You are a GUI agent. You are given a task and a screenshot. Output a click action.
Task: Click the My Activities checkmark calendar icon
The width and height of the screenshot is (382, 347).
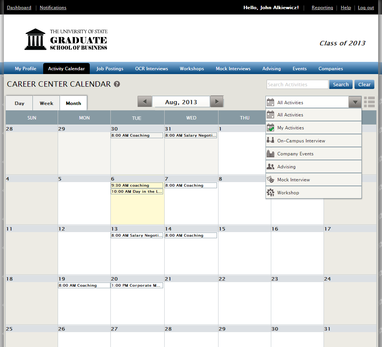pos(270,128)
